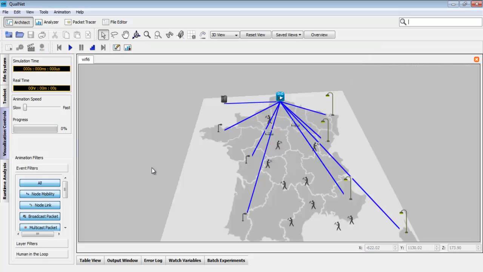Pause the simulation
Image resolution: width=483 pixels, height=272 pixels.
[x=81, y=48]
